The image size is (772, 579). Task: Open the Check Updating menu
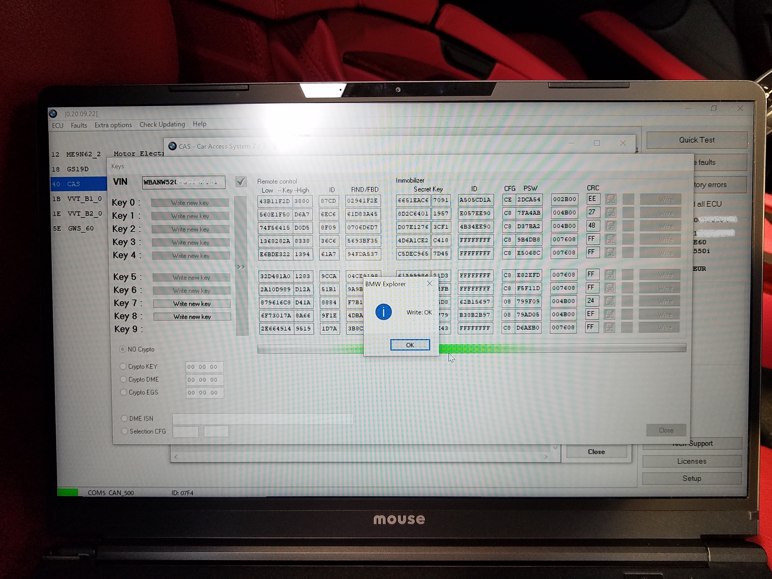click(x=162, y=125)
